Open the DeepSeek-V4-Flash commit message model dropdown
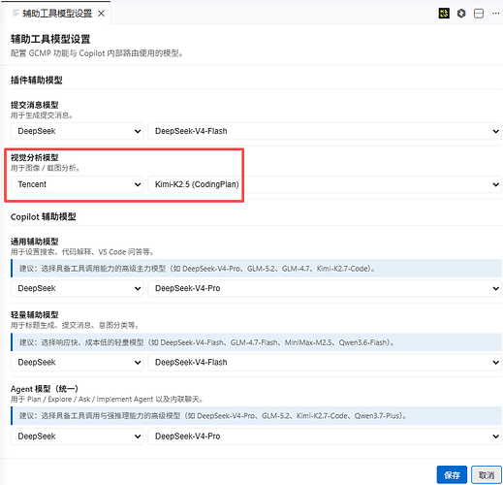 click(325, 131)
